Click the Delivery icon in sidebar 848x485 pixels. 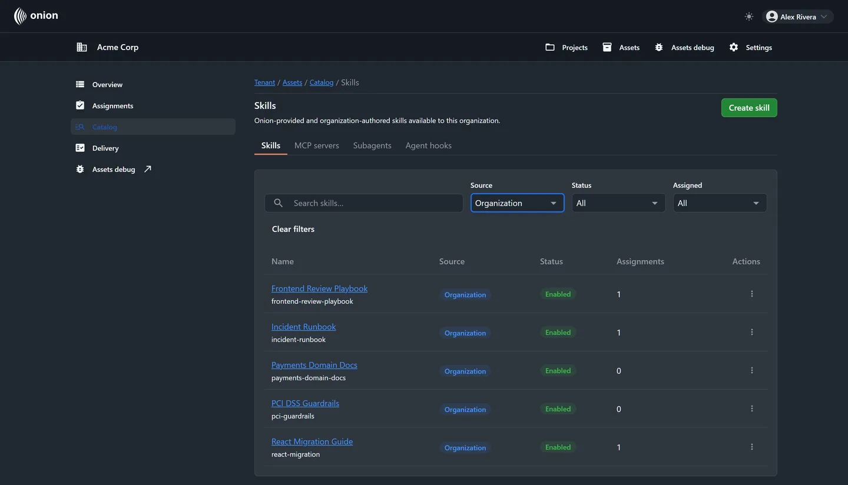[x=80, y=148]
